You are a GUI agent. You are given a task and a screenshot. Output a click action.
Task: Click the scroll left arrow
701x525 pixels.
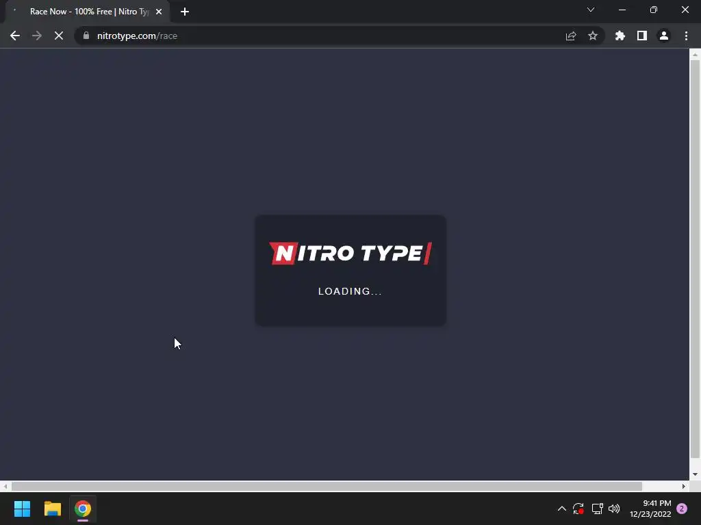(x=5, y=486)
